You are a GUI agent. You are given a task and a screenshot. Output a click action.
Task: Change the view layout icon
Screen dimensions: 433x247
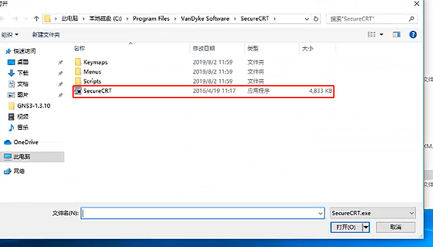pos(371,34)
